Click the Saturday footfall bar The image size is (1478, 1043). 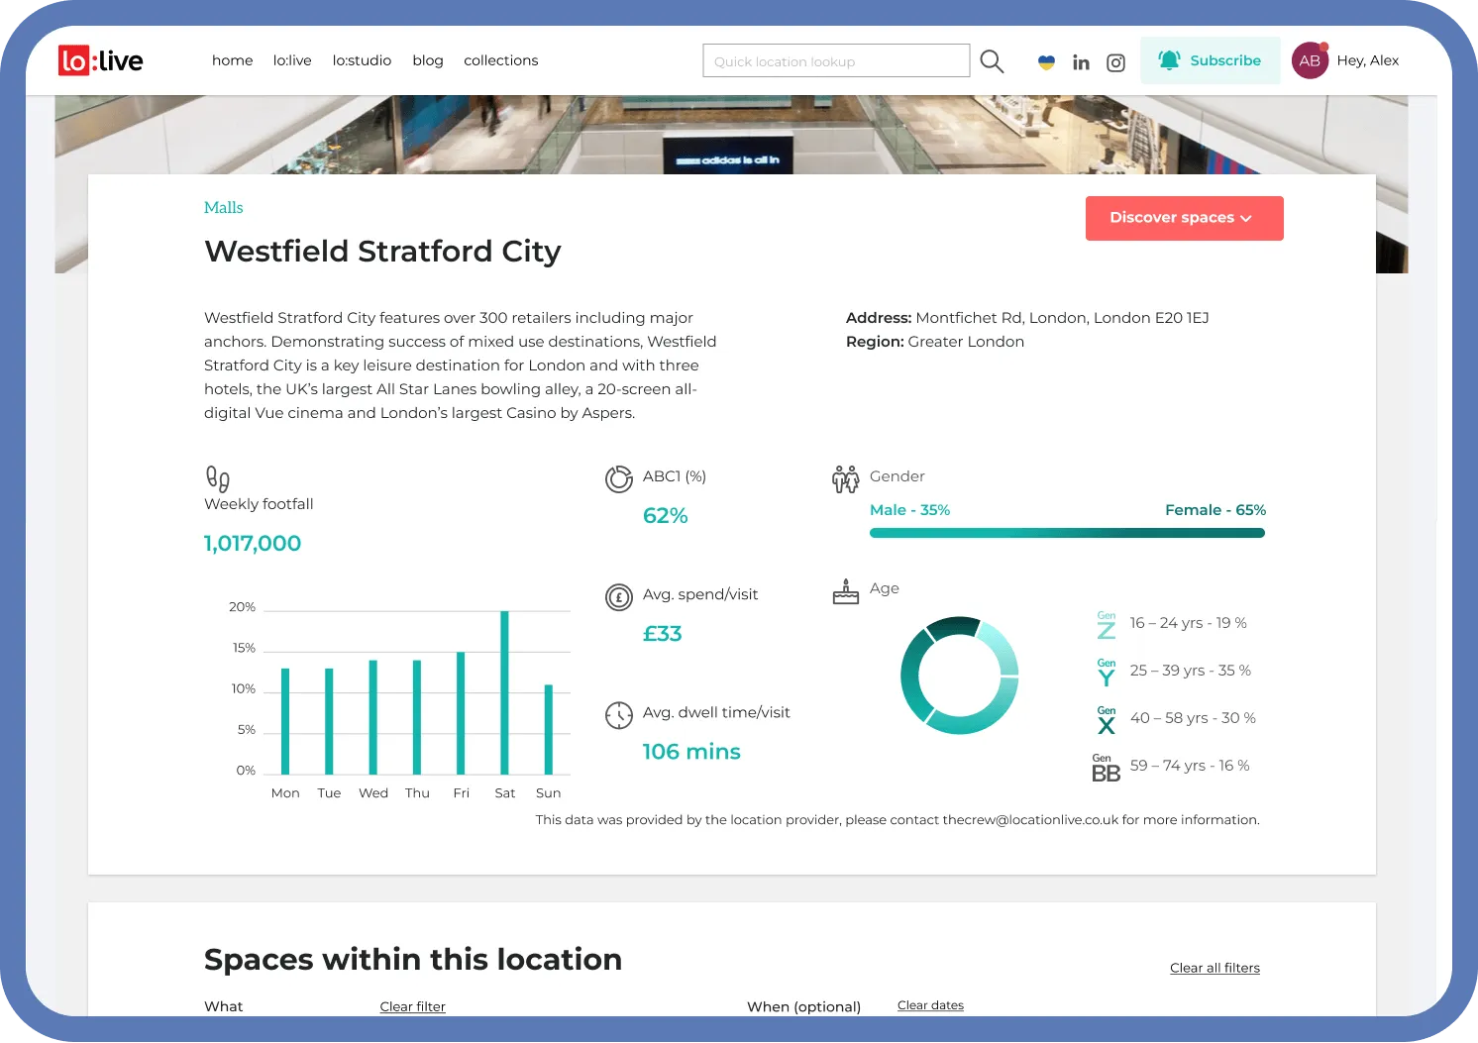coord(504,692)
